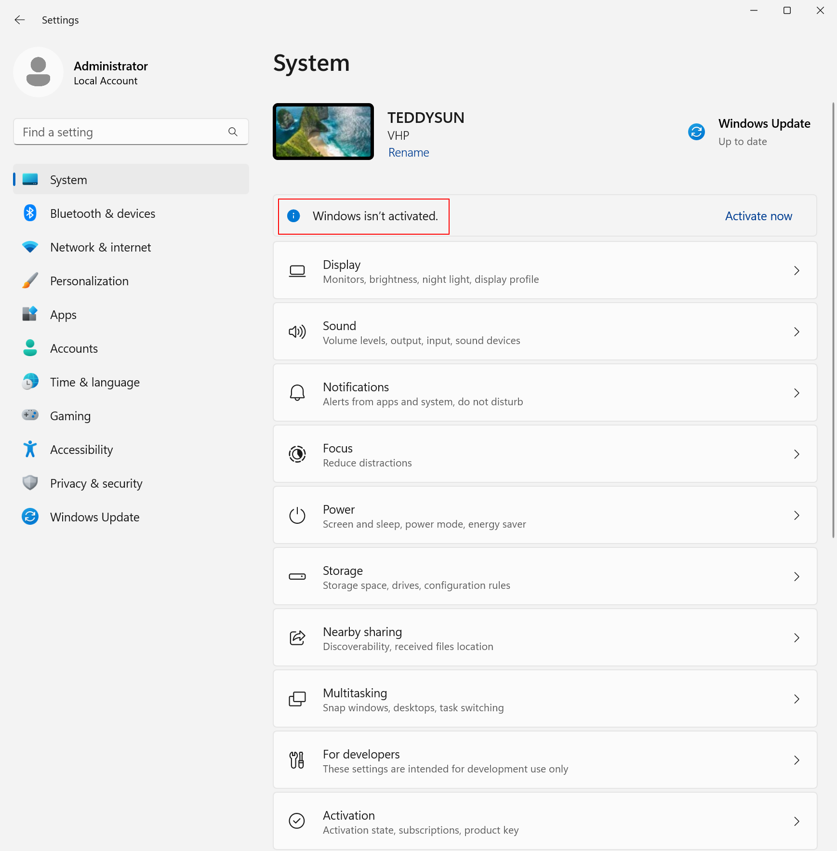
Task: Select Bluetooth & devices in sidebar
Action: 131,213
